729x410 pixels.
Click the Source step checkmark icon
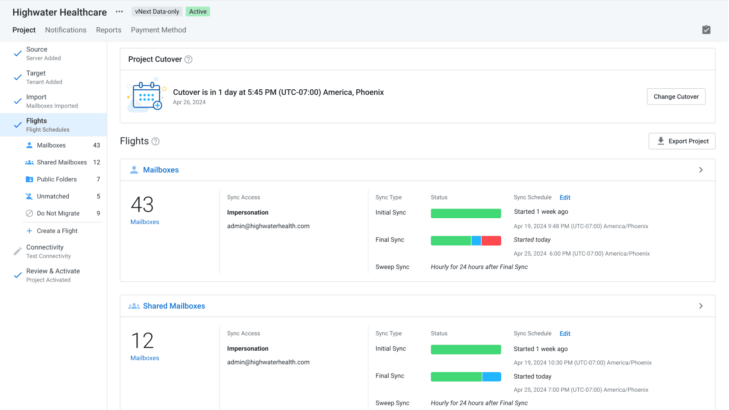tap(17, 53)
